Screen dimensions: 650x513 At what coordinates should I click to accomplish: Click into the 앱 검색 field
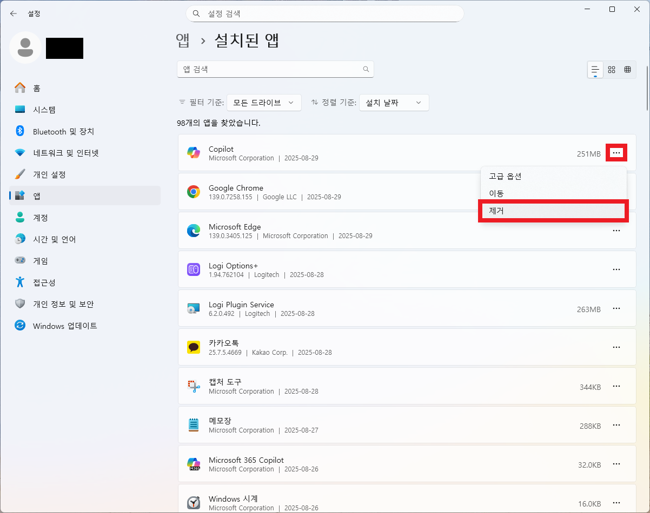pyautogui.click(x=275, y=69)
